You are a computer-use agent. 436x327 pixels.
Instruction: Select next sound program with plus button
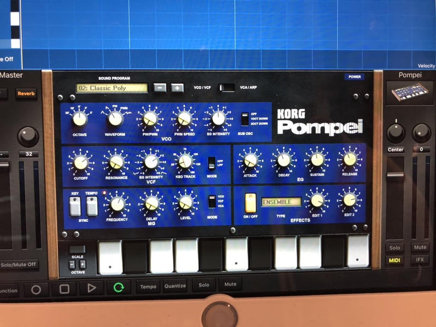click(177, 88)
